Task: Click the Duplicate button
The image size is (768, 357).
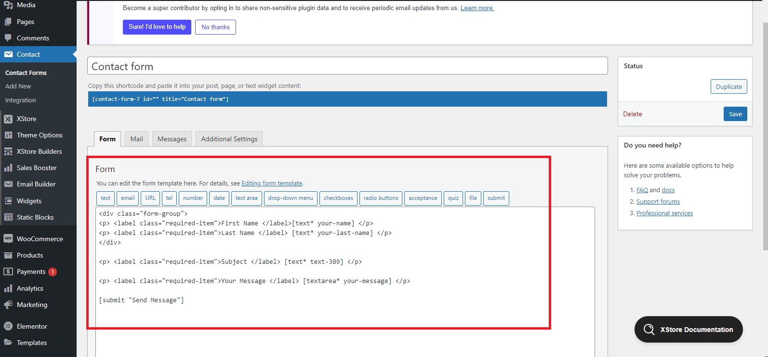Action: pyautogui.click(x=729, y=86)
